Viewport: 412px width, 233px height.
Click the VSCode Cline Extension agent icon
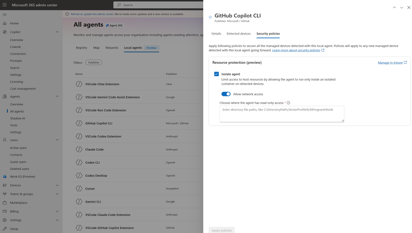(79, 84)
